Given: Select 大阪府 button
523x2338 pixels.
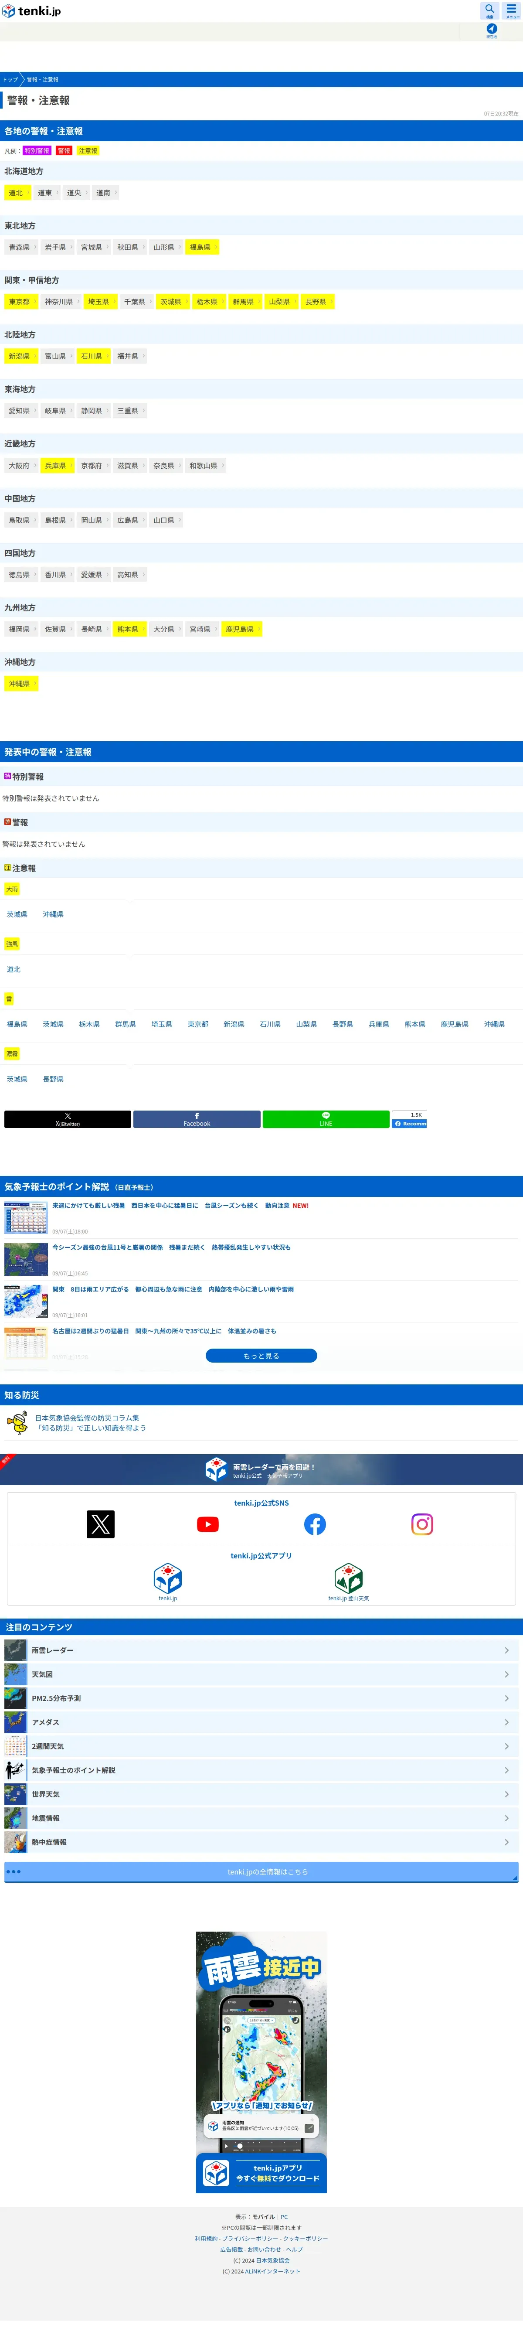Looking at the screenshot, I should [22, 466].
